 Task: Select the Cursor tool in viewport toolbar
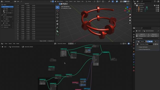[x=57, y=10]
